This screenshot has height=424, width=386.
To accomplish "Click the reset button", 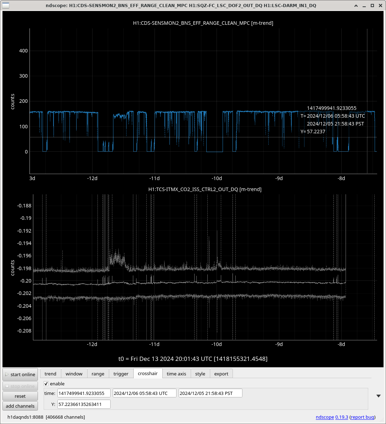I will tap(20, 396).
